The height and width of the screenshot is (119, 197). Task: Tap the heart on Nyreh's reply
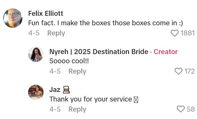click(179, 71)
